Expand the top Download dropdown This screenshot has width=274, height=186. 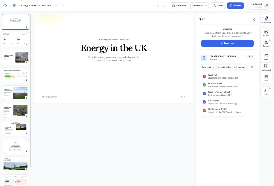tap(199, 6)
